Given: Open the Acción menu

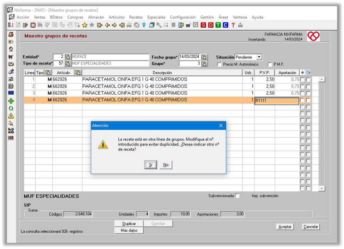Looking at the screenshot, I should (23, 17).
